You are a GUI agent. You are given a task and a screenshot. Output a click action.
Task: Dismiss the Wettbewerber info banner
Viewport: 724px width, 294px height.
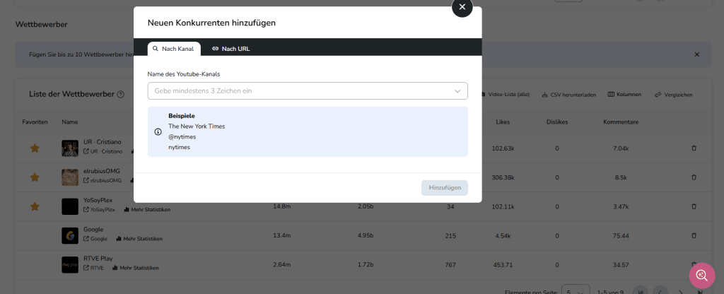(696, 54)
